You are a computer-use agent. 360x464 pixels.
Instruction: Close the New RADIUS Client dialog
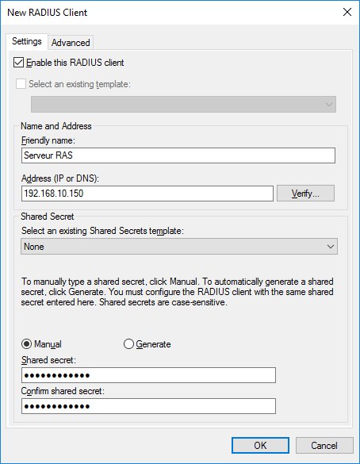point(347,12)
